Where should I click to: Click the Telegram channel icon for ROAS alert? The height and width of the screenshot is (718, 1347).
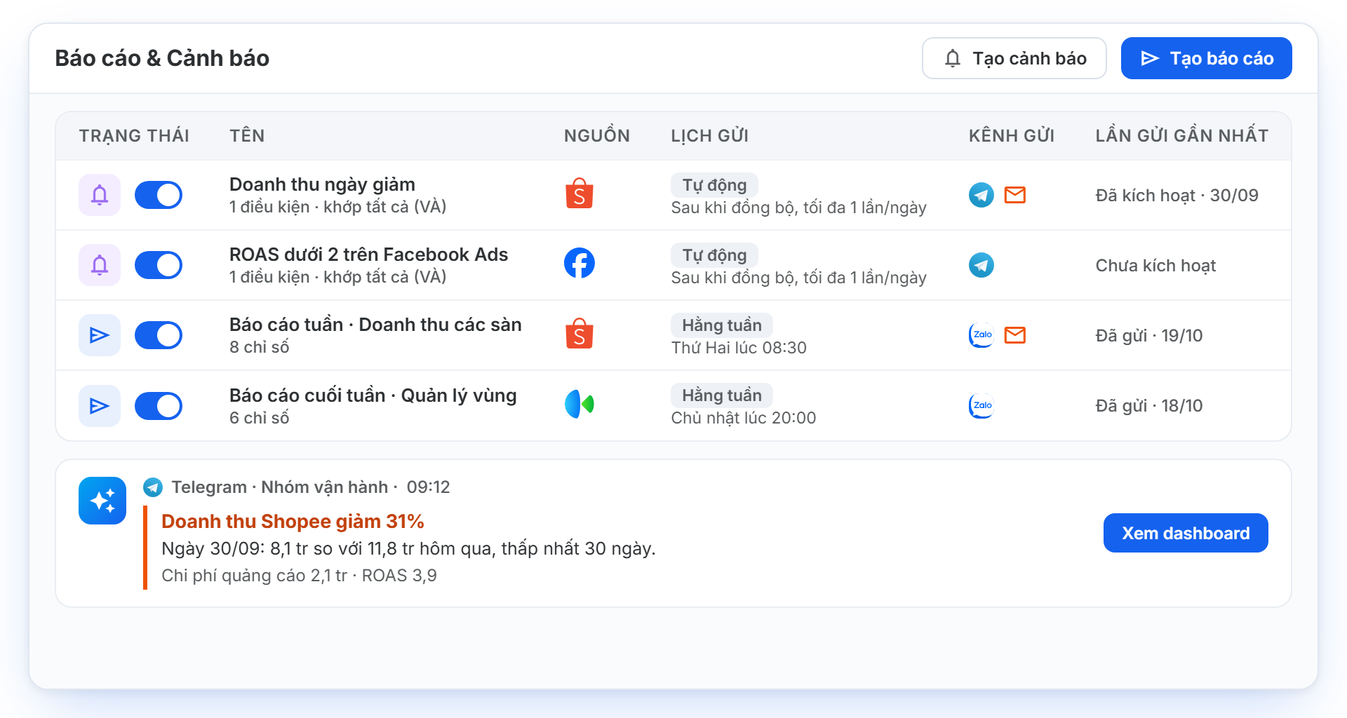981,265
